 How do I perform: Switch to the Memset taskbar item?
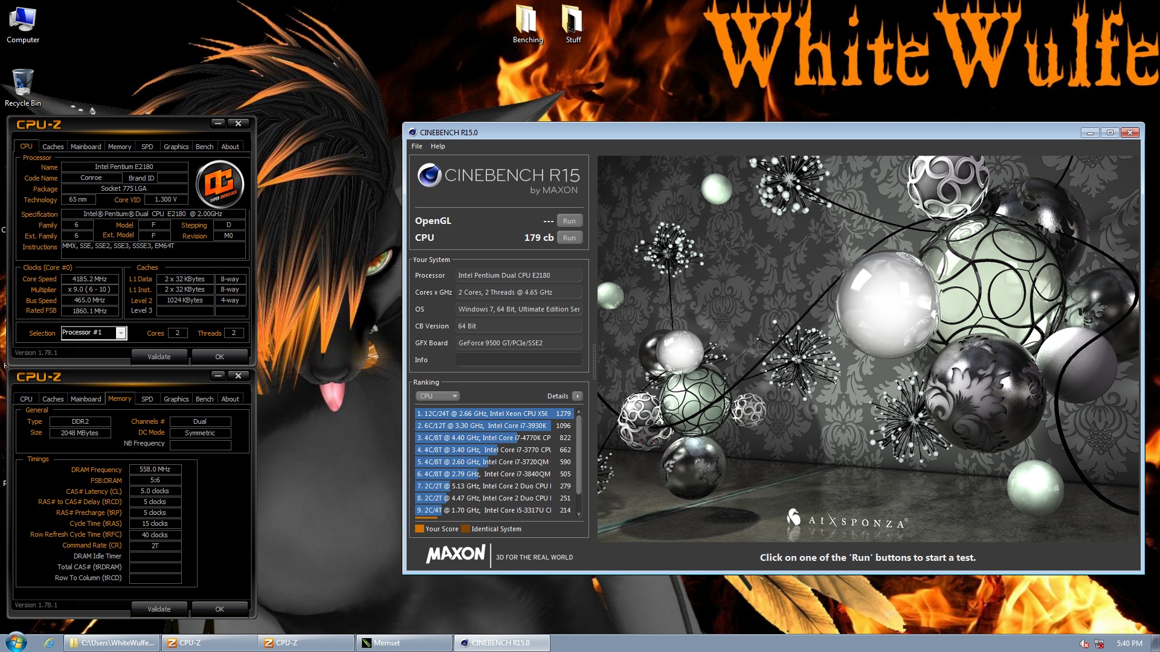[404, 643]
